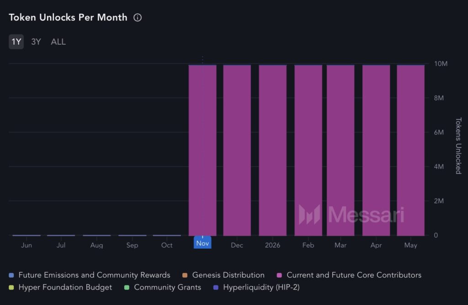Click the highlighted Nov axis marker
Image resolution: width=468 pixels, height=305 pixels.
[x=202, y=243]
